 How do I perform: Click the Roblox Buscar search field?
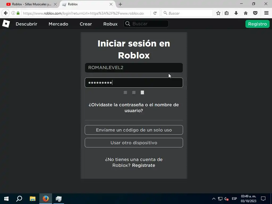[x=146, y=24]
